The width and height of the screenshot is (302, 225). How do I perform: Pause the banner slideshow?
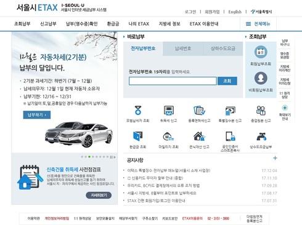(x=111, y=157)
